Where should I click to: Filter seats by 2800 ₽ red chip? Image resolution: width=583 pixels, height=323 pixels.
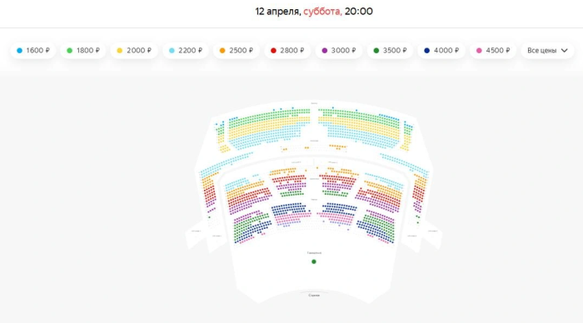(287, 51)
